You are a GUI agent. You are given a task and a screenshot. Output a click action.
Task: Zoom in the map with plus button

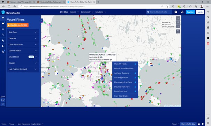pos(178,18)
